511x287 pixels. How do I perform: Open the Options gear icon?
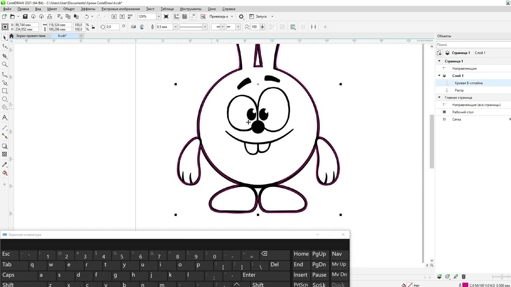pos(241,17)
